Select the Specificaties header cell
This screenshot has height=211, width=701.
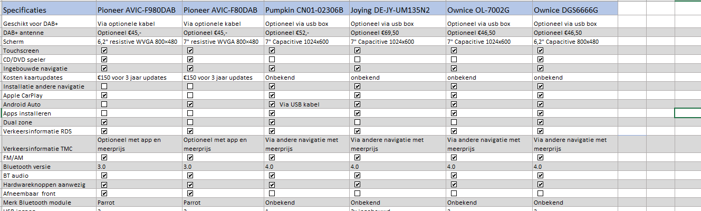(48, 10)
